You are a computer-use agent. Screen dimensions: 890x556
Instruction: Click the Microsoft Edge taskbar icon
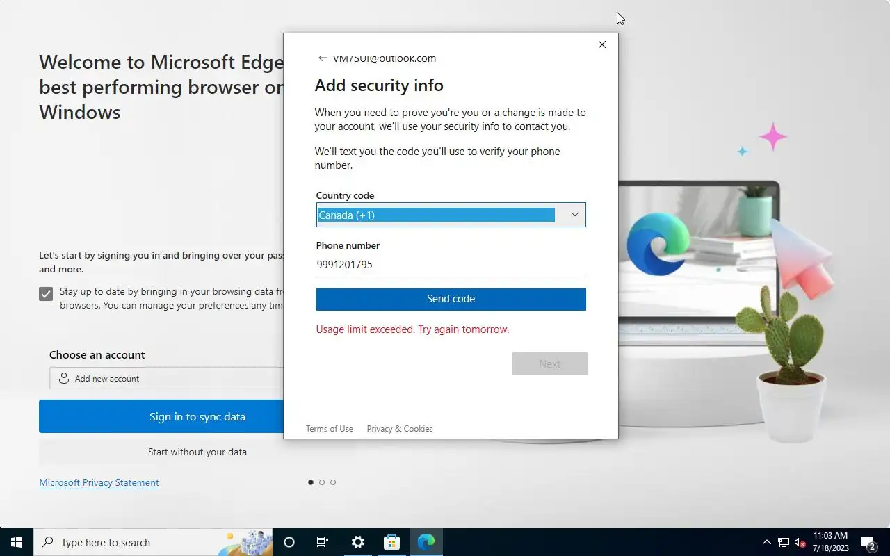point(426,542)
